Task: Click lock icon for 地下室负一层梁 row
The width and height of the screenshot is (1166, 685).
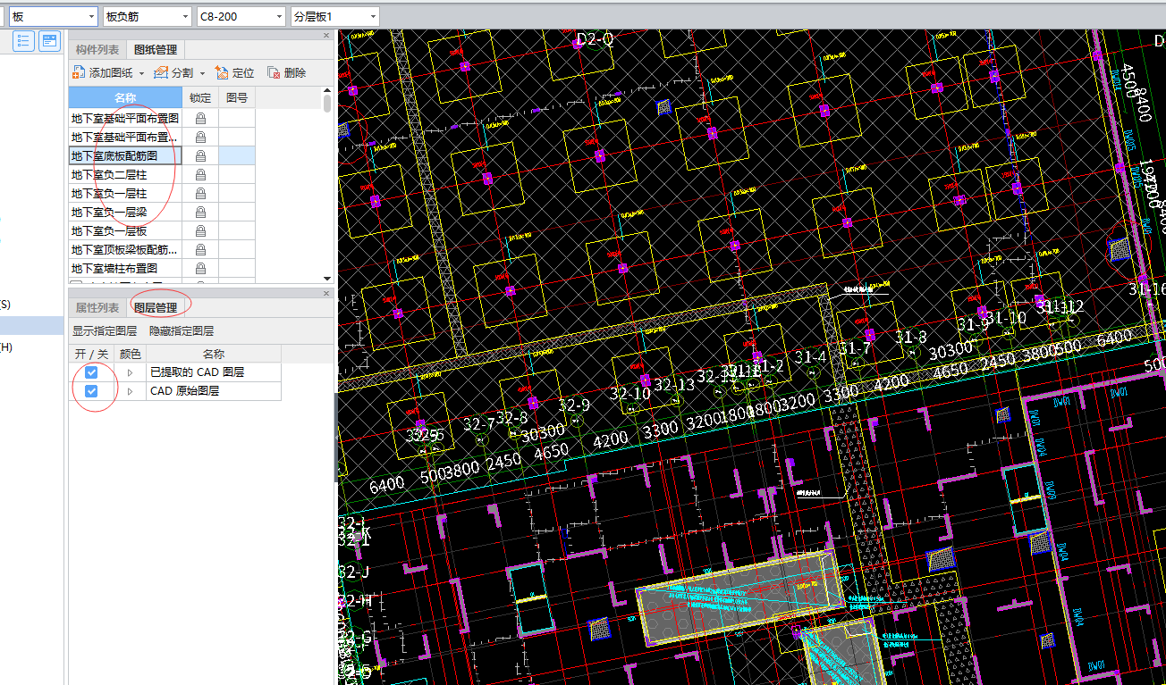Action: tap(200, 212)
